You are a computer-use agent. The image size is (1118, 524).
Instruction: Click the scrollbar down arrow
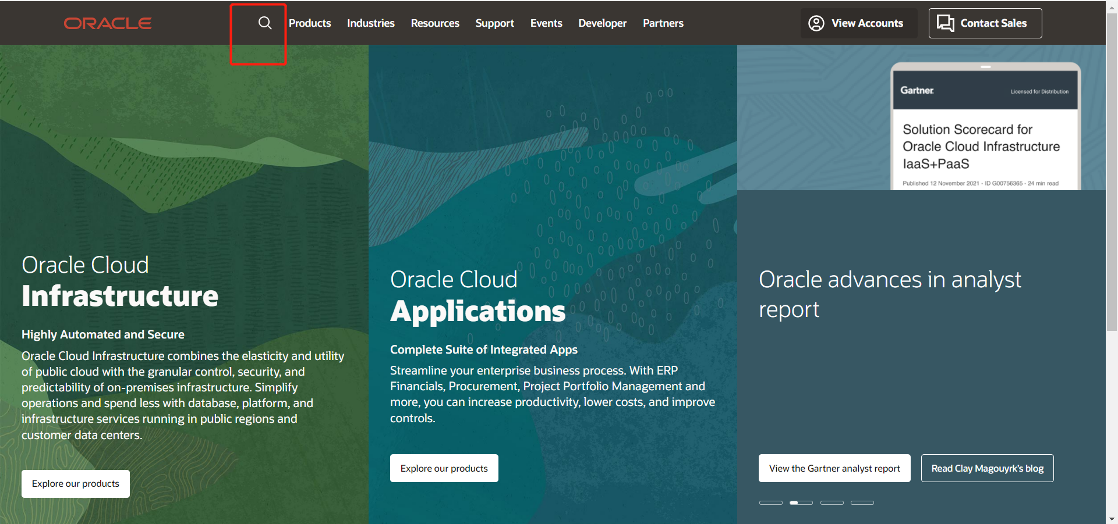[x=1112, y=518]
